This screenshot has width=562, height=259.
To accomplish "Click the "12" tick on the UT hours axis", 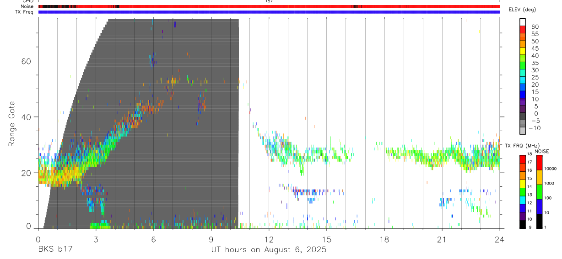I will pyautogui.click(x=269, y=239).
